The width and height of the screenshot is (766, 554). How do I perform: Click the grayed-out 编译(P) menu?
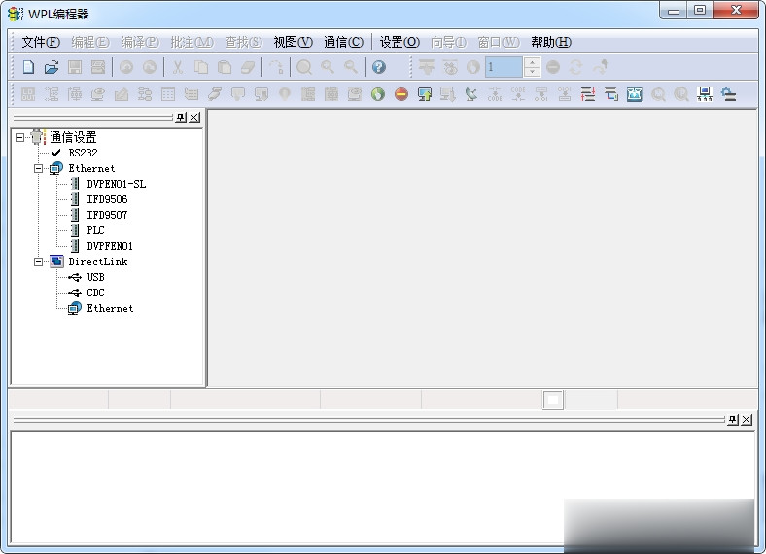coord(140,42)
